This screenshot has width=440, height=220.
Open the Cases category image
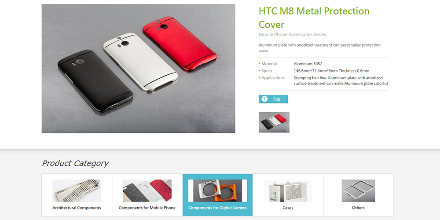pyautogui.click(x=288, y=191)
